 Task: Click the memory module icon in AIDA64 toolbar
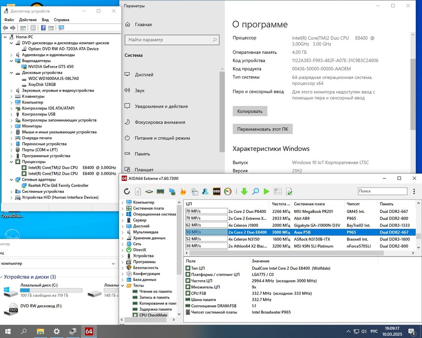pyautogui.click(x=161, y=192)
